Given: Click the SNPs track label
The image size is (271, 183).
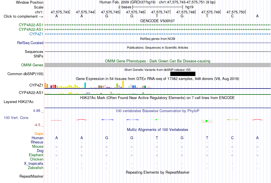Looking at the screenshot, I should pos(39,56).
